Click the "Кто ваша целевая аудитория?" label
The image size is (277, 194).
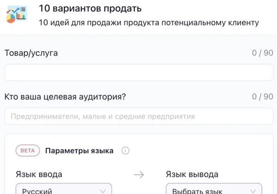(65, 97)
